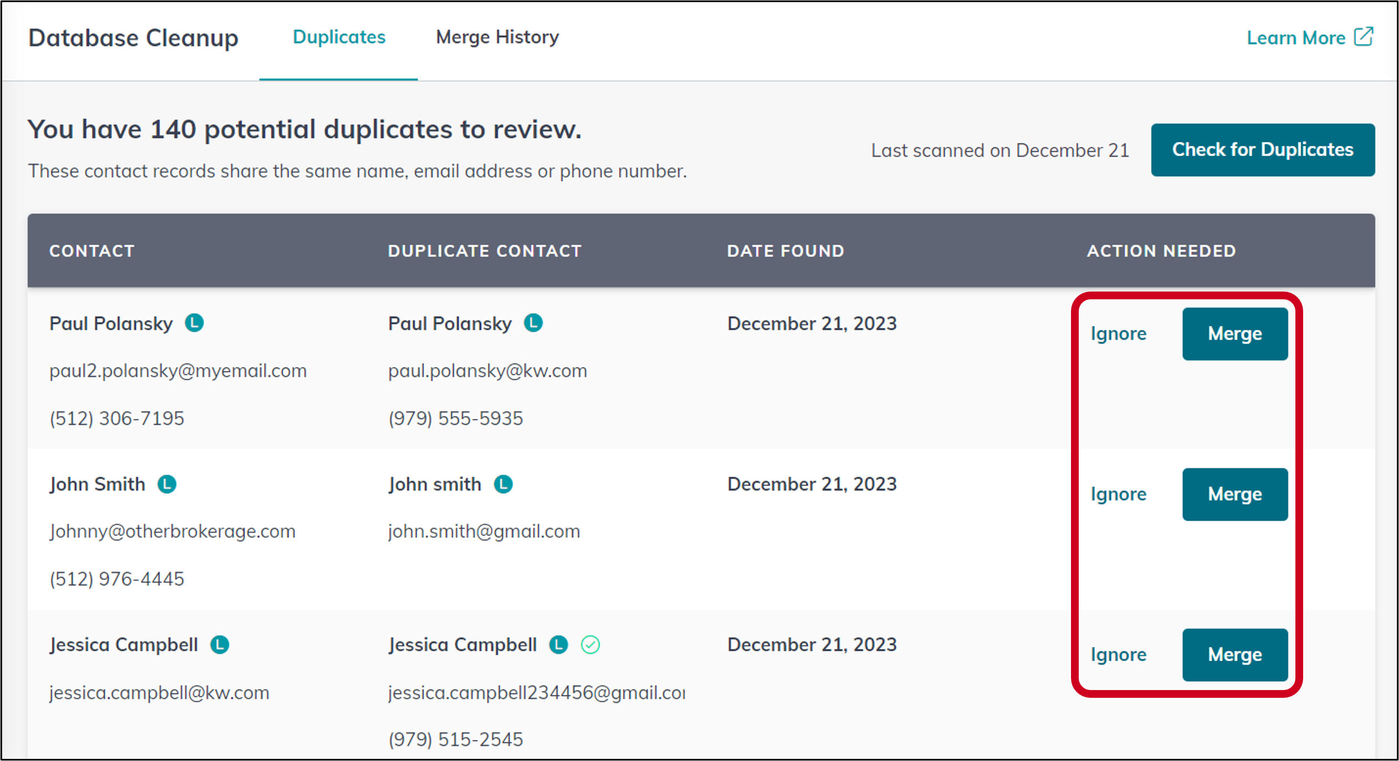Click the 140 potential duplicates heading

[305, 129]
